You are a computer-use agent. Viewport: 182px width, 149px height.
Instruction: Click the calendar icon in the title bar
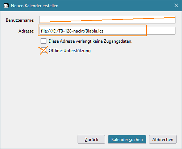pos(6,6)
